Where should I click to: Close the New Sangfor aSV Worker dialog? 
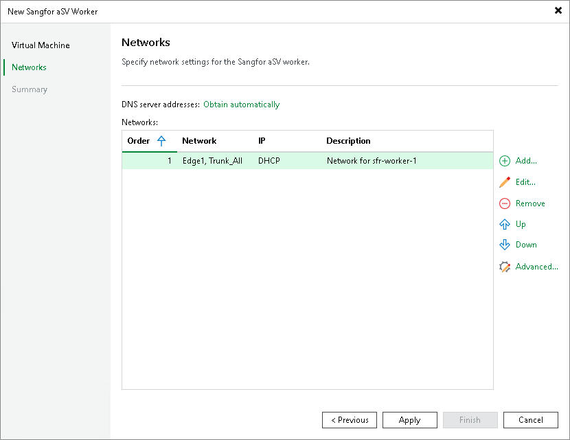(558, 10)
